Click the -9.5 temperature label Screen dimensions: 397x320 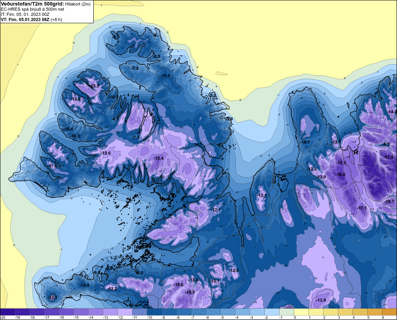pos(386,144)
